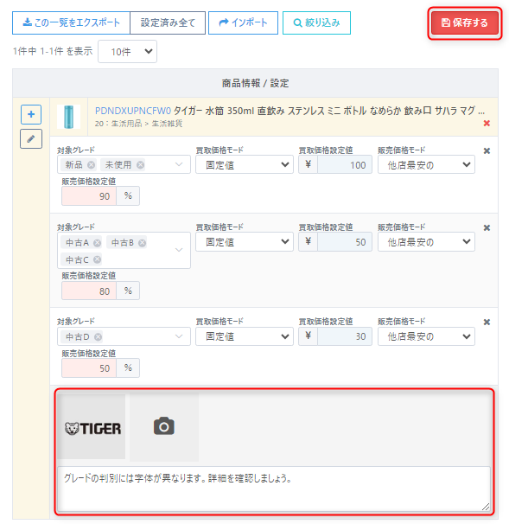509x524 pixels.
Task: Save settings with 保存する button
Action: 465,22
